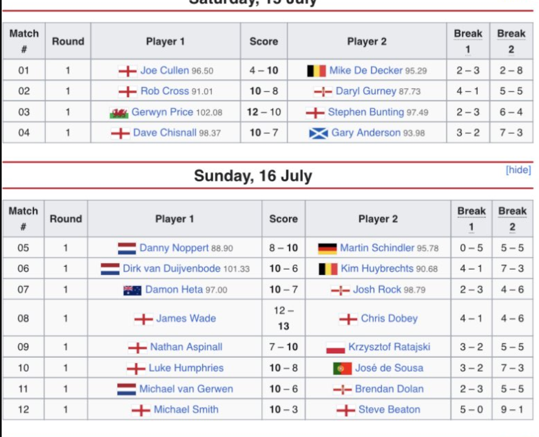Open Michael van Gerwen's player page
This screenshot has width=539, height=437.
pos(186,389)
